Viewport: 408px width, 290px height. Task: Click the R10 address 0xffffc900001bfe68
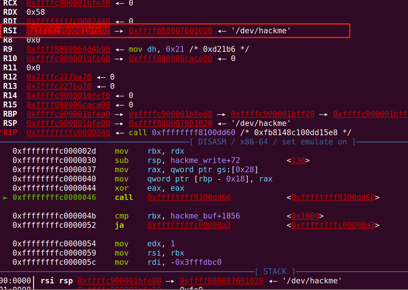(x=68, y=58)
